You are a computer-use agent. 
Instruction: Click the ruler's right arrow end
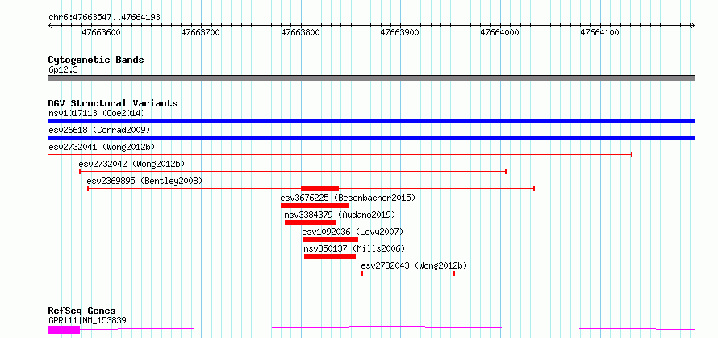tap(693, 26)
